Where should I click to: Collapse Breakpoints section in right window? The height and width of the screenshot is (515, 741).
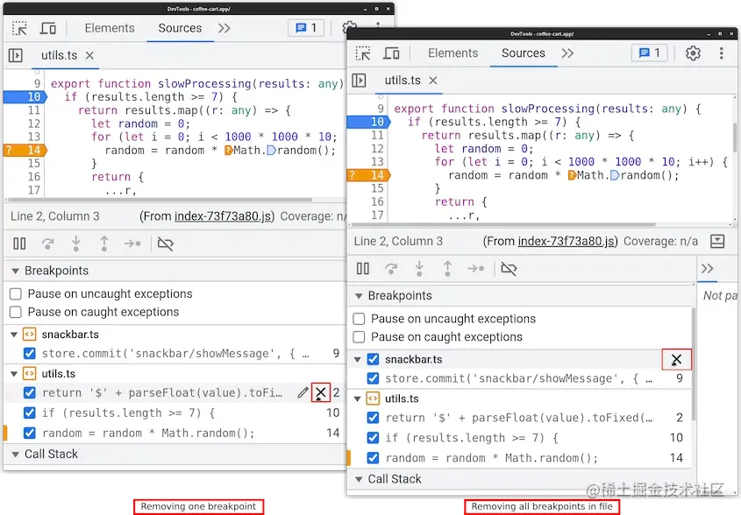coord(359,296)
